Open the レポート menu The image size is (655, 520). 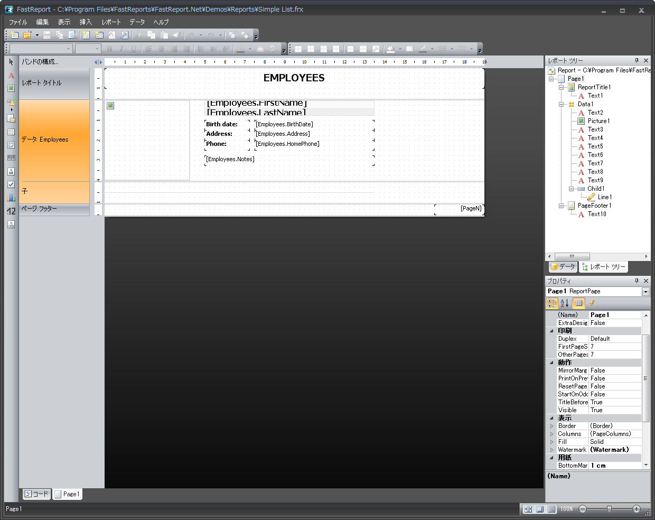(x=111, y=22)
